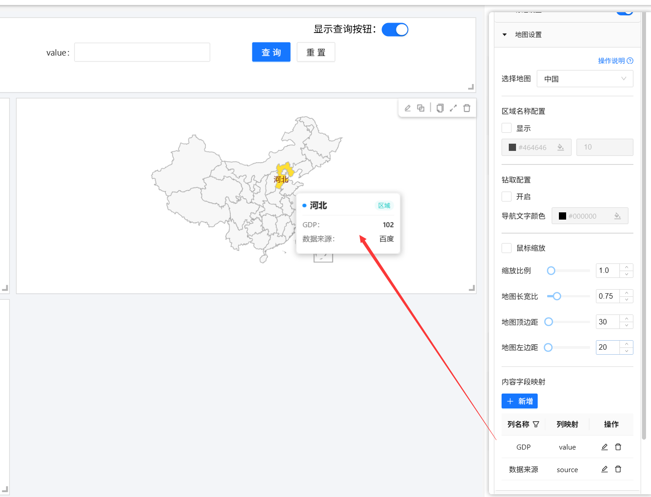Click the copy pages icon on map chart
This screenshot has width=651, height=497.
[440, 108]
